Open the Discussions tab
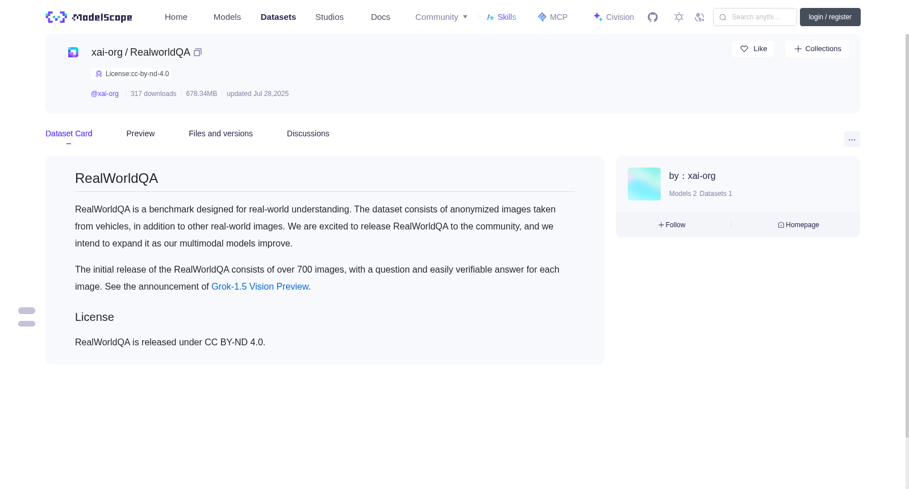 click(308, 133)
